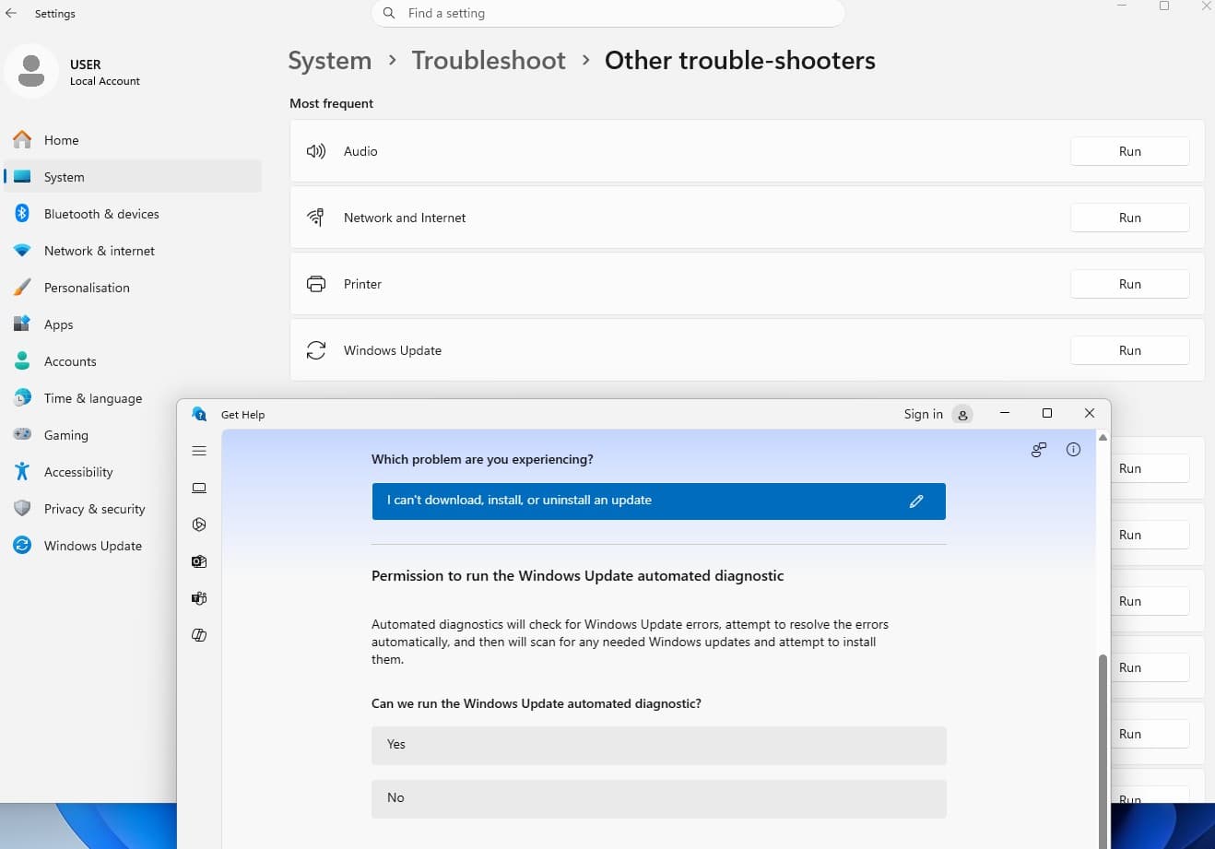This screenshot has height=849, width=1215.
Task: Open the Teams icon in Get Help sidebar
Action: (199, 598)
